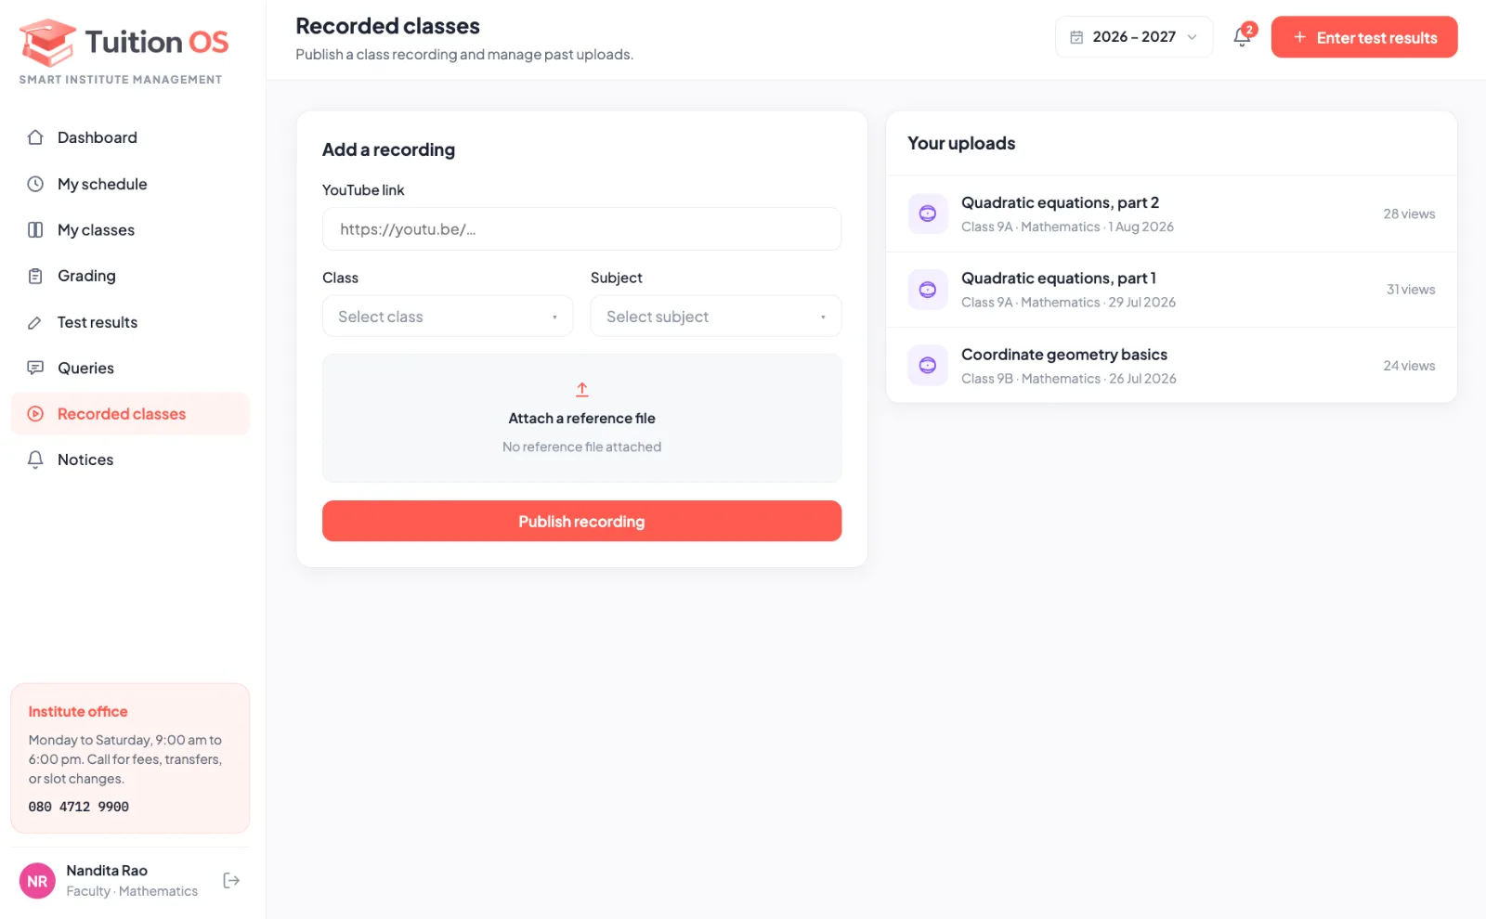
Task: Click the 24 views count
Action: click(1409, 366)
